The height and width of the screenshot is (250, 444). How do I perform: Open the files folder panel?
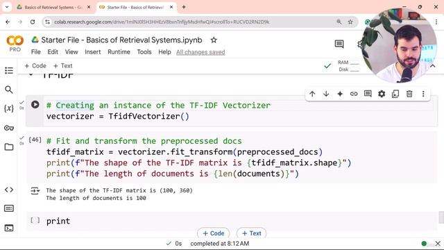click(9, 147)
